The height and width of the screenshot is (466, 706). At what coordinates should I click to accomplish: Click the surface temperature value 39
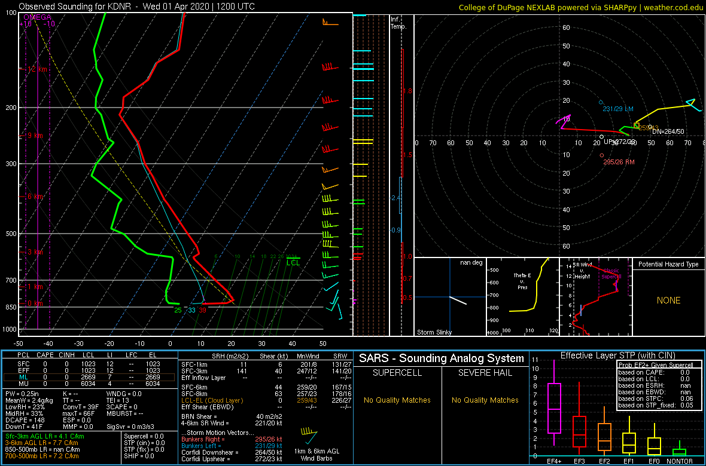click(203, 310)
